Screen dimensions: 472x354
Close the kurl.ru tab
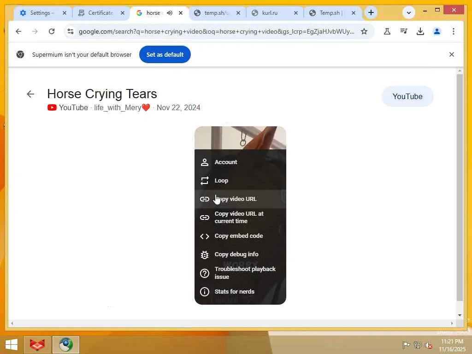coord(296,13)
